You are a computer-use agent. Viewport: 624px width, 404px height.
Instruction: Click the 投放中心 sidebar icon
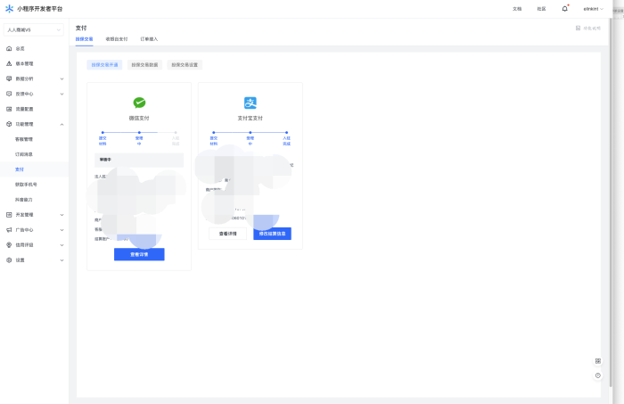[9, 94]
